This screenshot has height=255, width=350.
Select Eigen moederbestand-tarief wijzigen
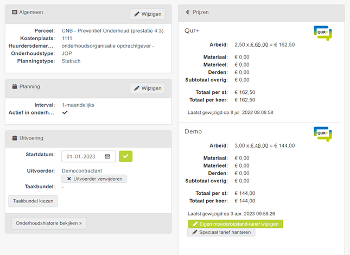[x=235, y=224]
